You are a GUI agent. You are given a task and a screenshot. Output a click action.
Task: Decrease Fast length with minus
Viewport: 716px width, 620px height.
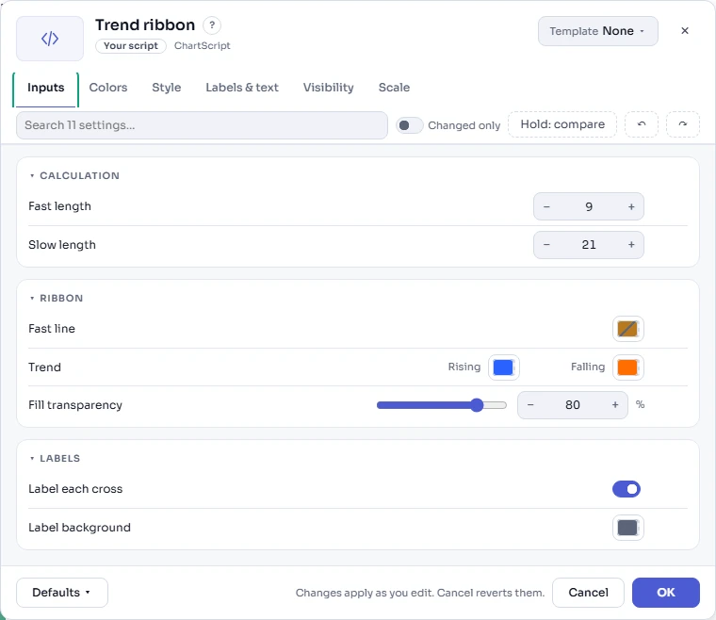(x=546, y=206)
